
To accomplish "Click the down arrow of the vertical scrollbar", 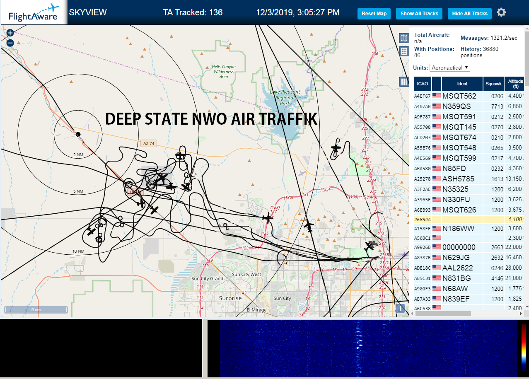I will (527, 306).
